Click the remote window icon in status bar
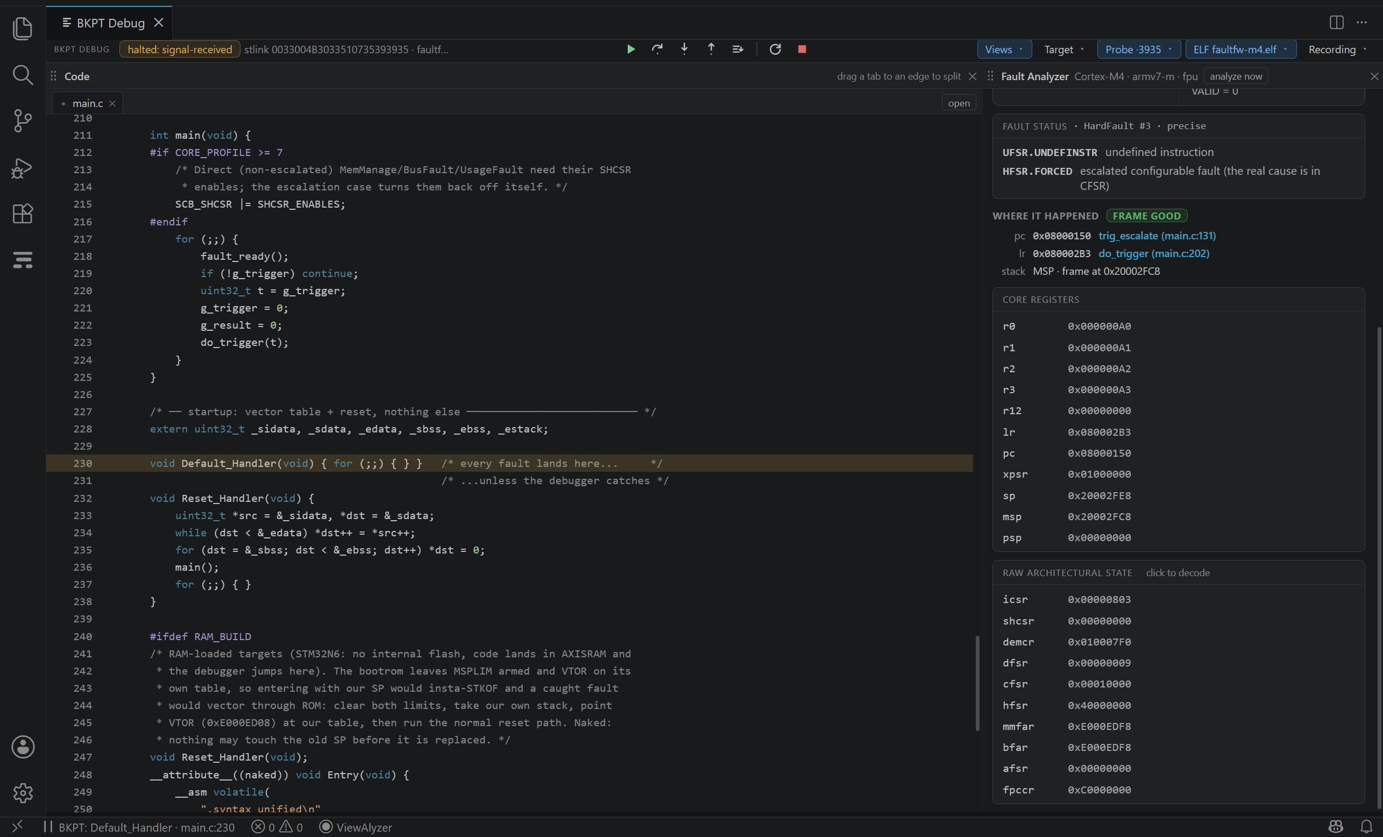Image resolution: width=1383 pixels, height=837 pixels. 17,826
